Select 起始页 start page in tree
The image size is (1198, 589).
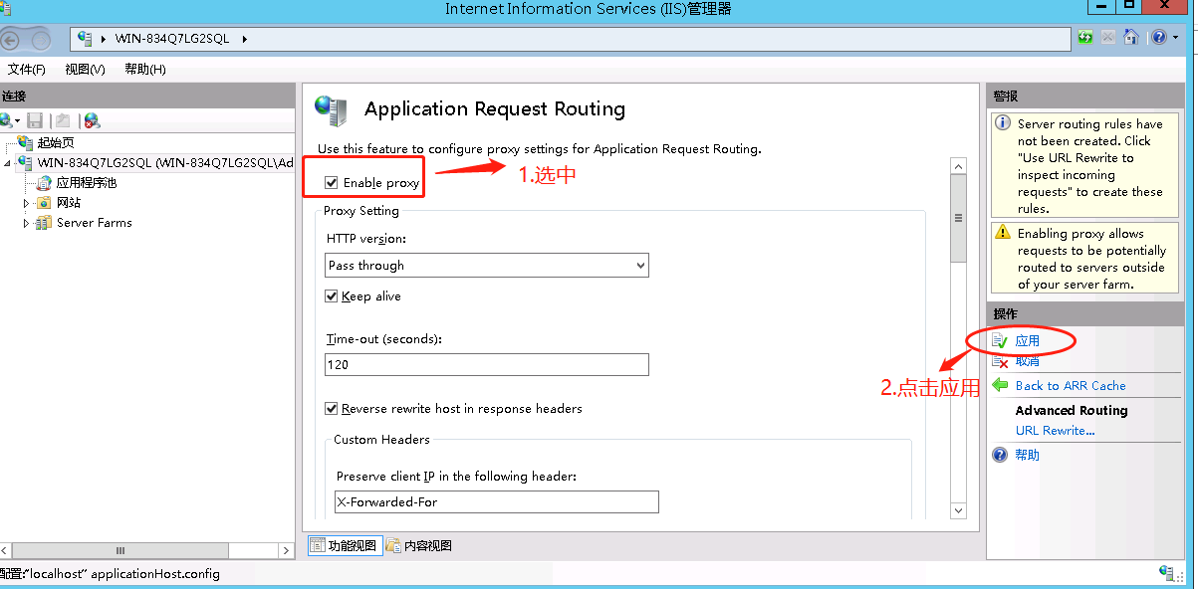56,142
